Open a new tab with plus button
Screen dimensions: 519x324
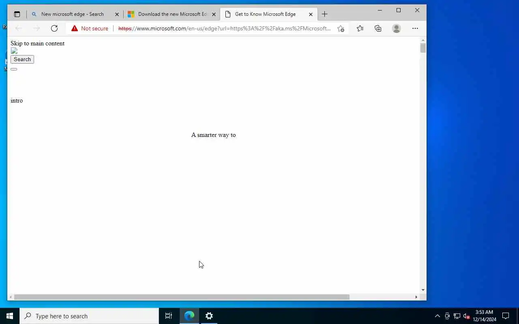[x=324, y=14]
